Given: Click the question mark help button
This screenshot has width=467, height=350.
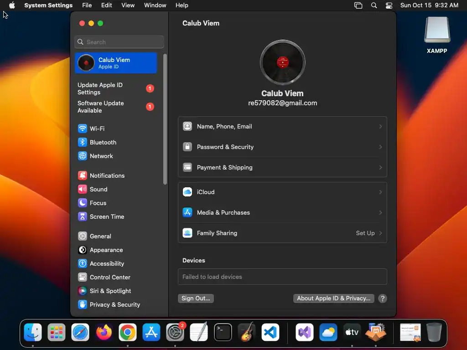Looking at the screenshot, I should click(383, 299).
